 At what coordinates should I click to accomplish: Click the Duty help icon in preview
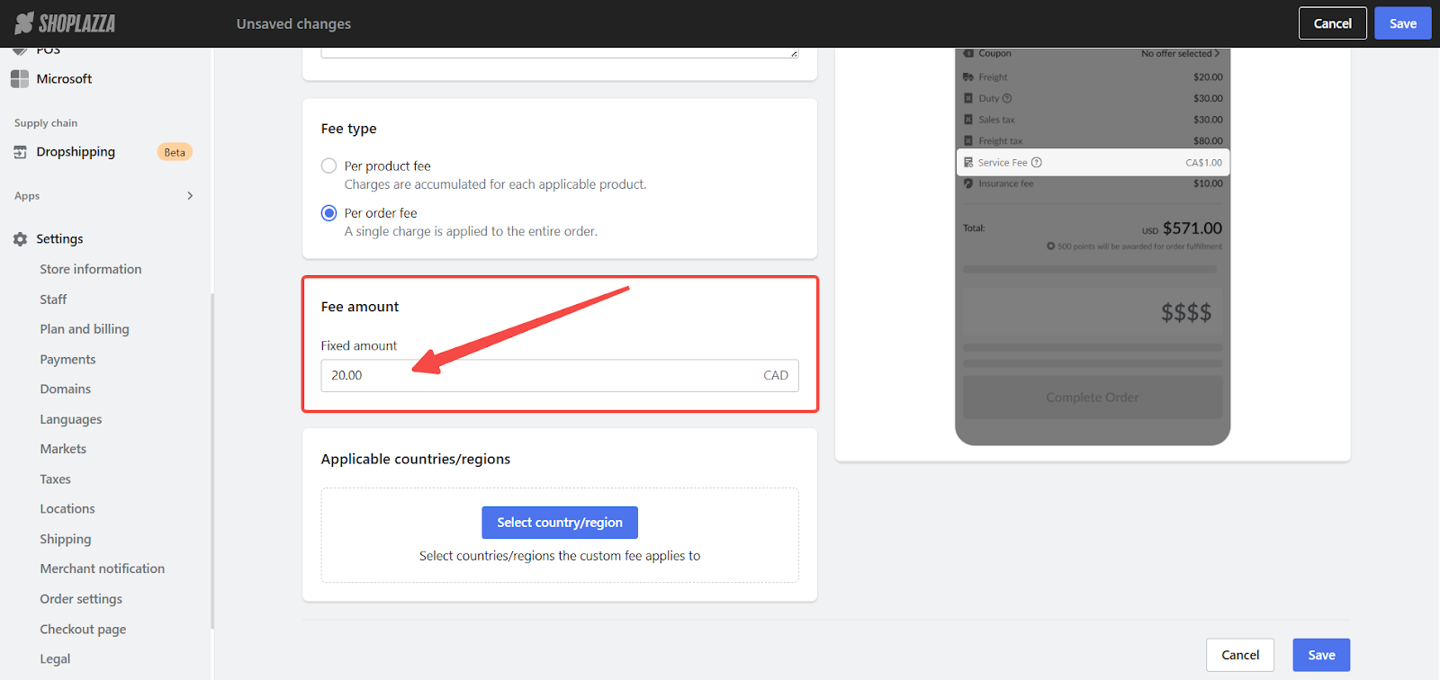pyautogui.click(x=1007, y=98)
